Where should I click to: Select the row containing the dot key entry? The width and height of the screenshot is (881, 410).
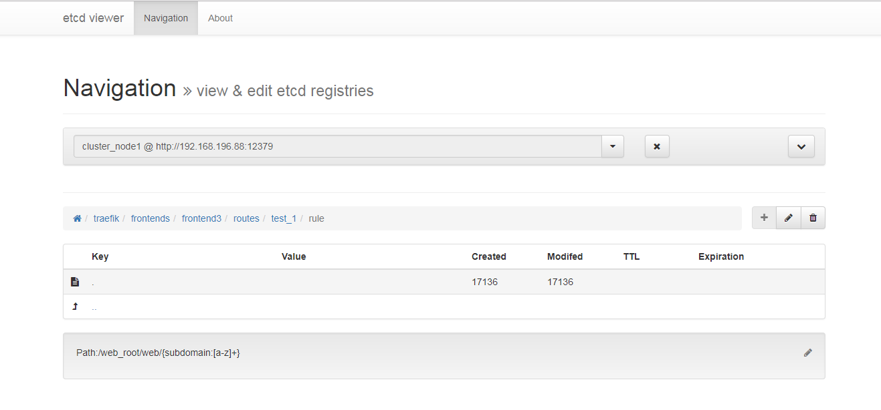pyautogui.click(x=334, y=281)
